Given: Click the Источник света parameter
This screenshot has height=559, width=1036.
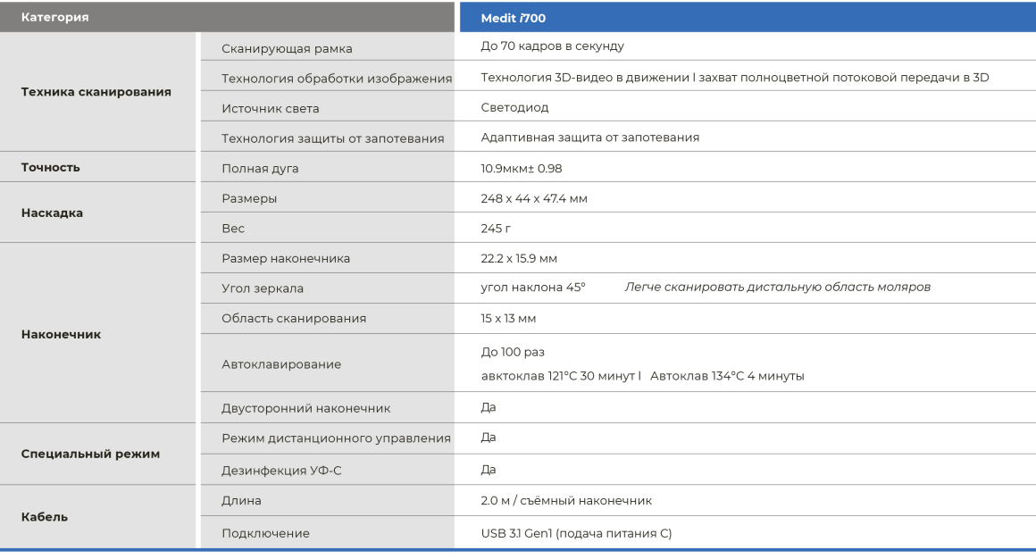Looking at the screenshot, I should [x=271, y=108].
